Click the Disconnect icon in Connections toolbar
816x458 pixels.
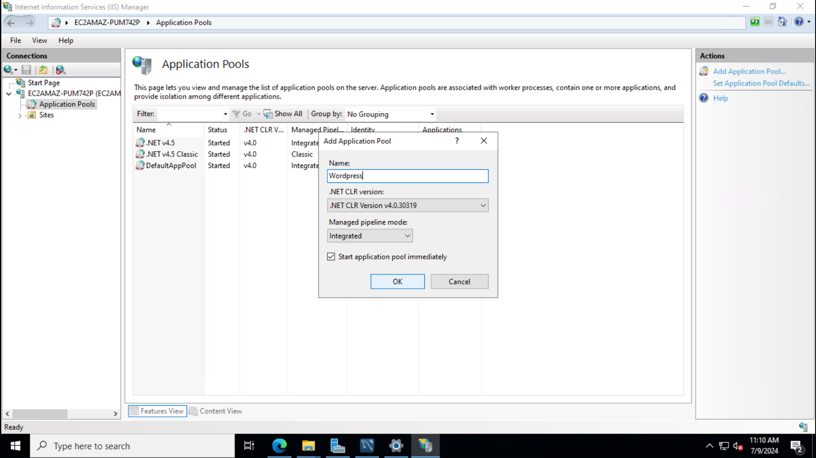coord(60,69)
